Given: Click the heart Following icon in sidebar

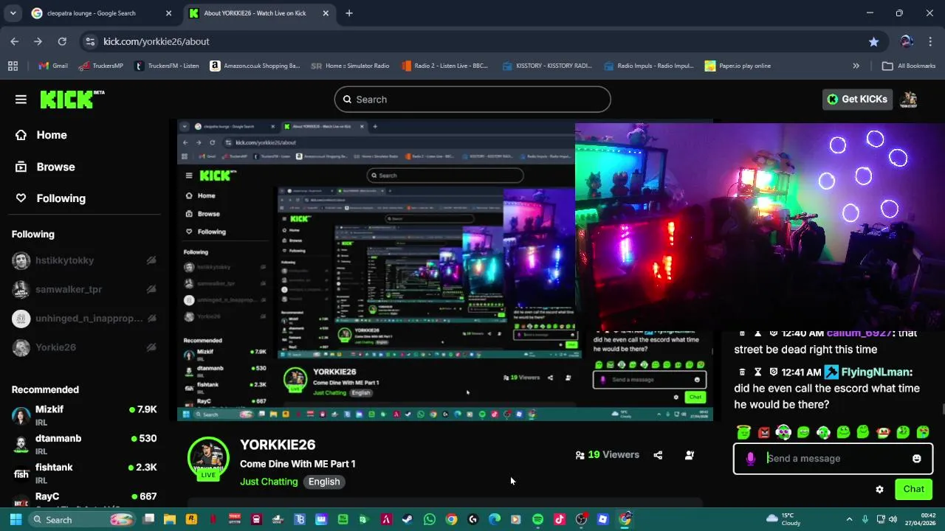Looking at the screenshot, I should 21,198.
